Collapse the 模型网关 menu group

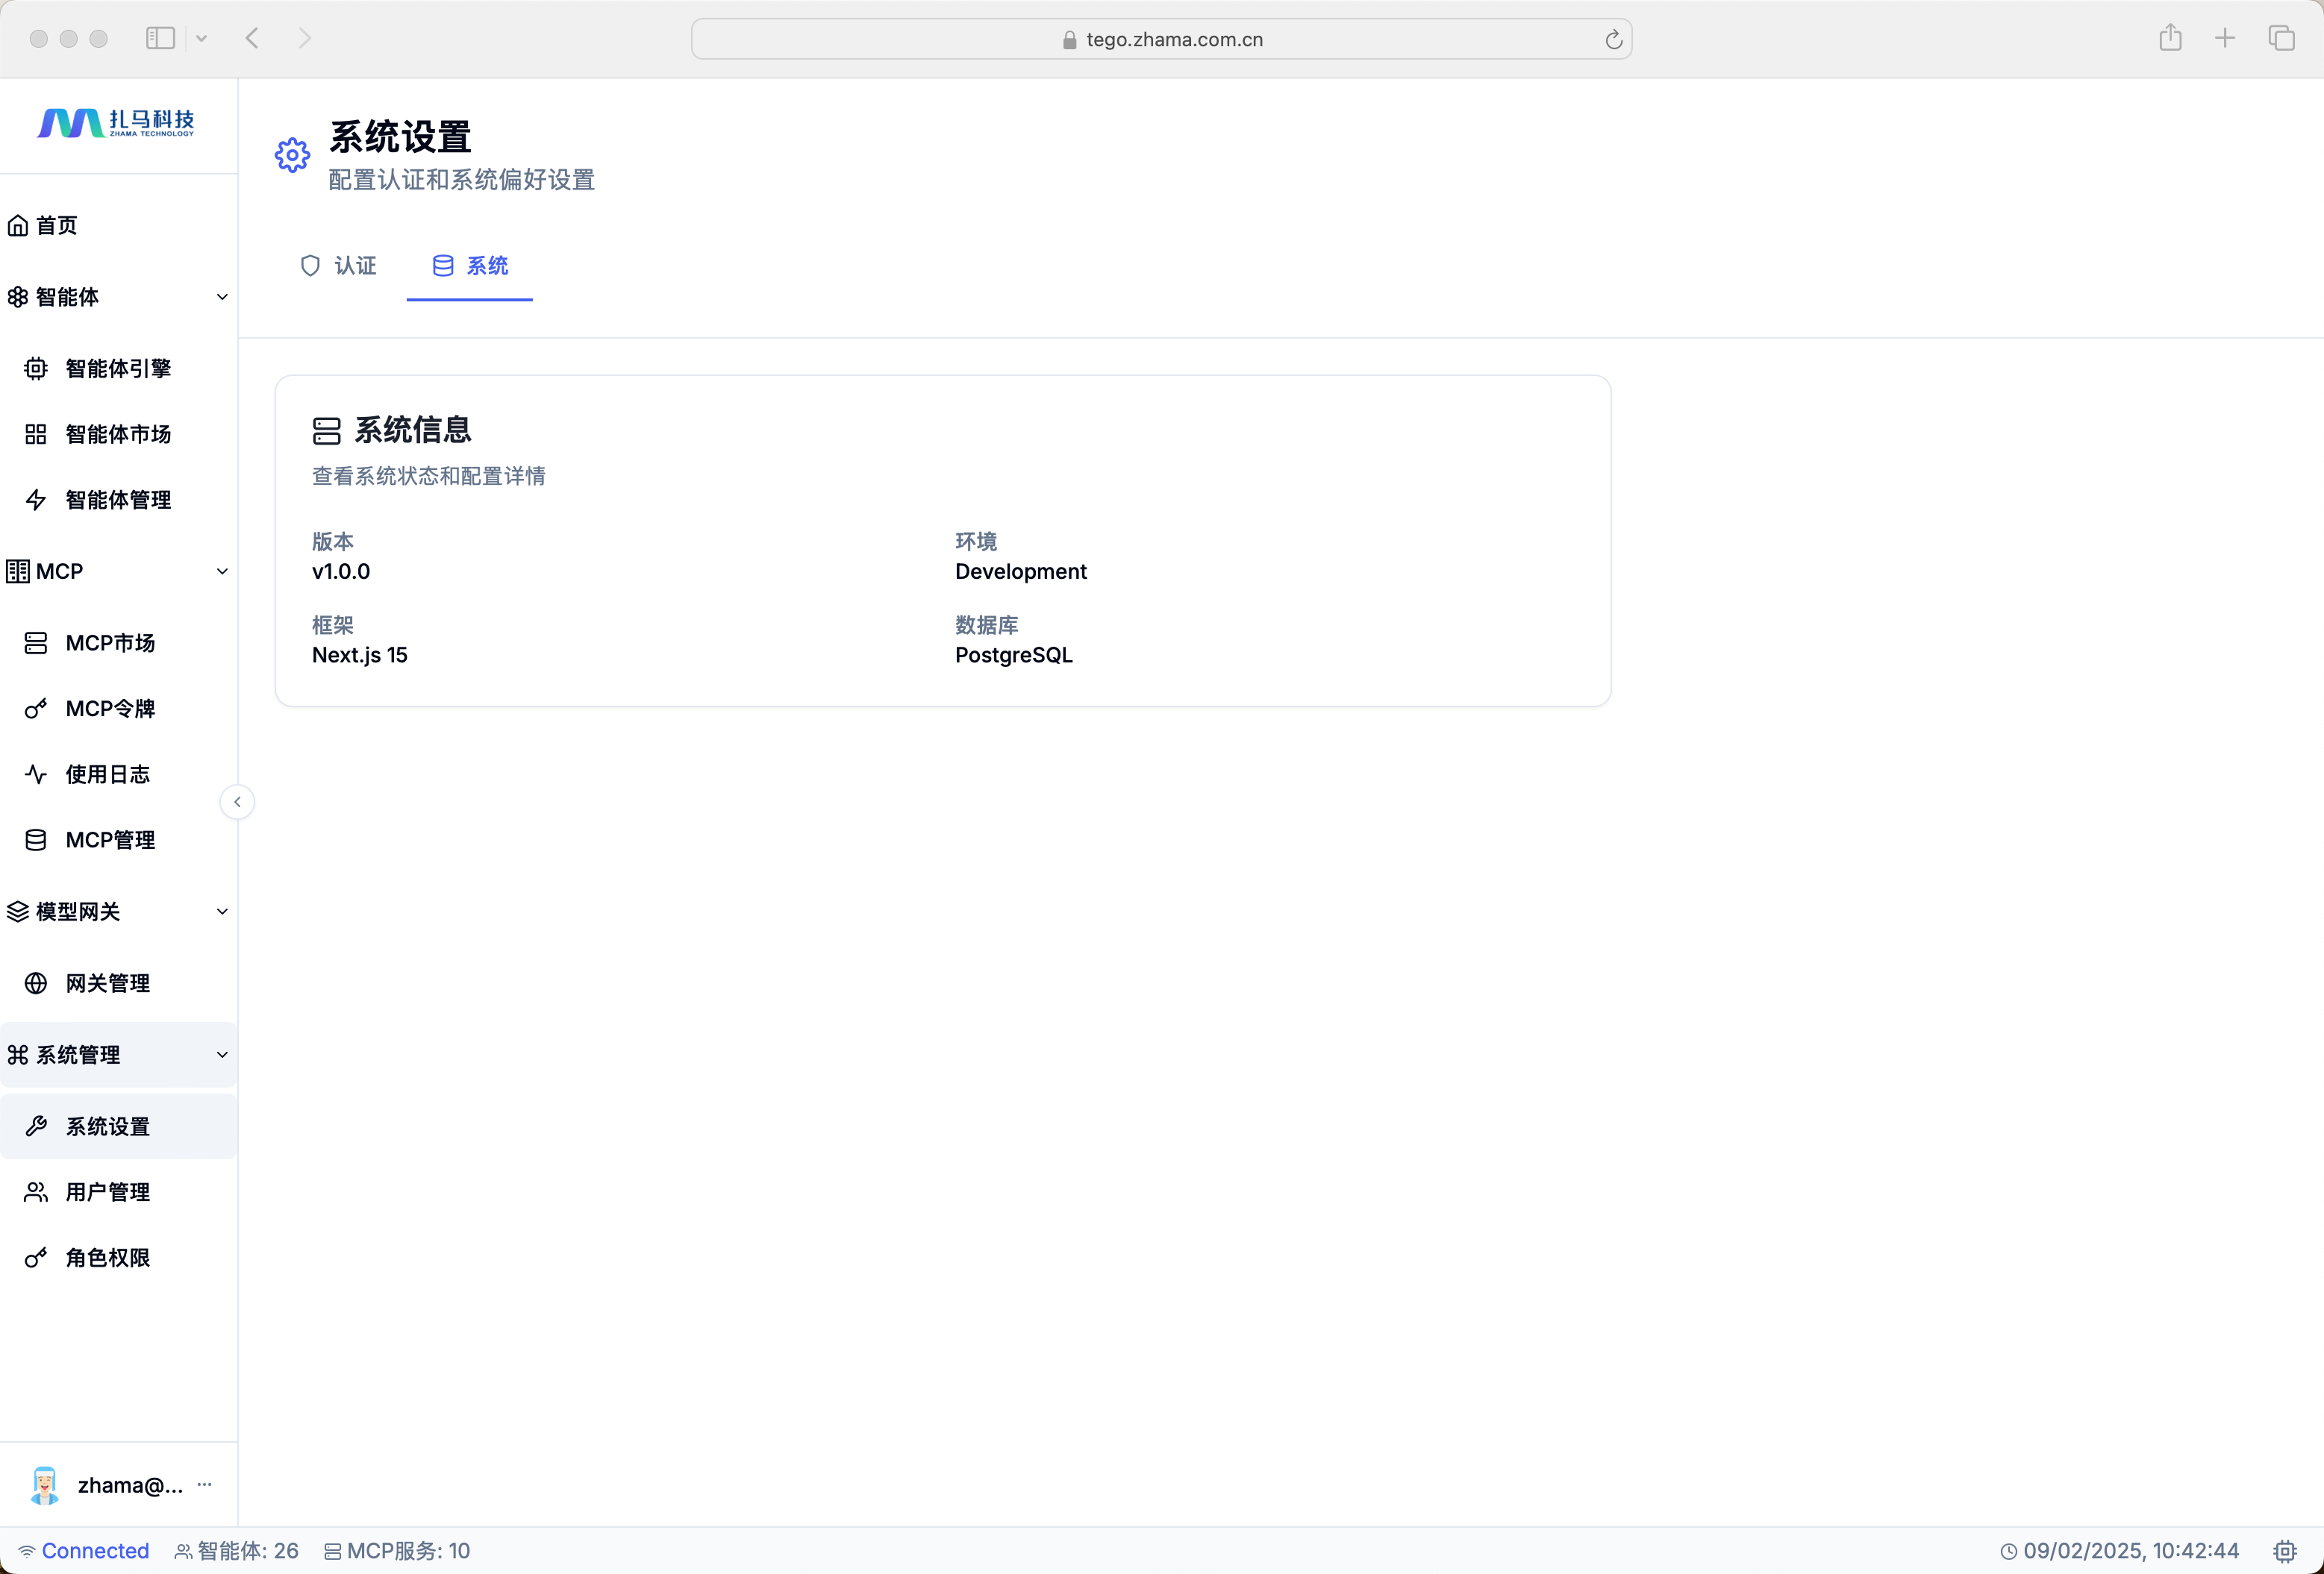pyautogui.click(x=222, y=912)
